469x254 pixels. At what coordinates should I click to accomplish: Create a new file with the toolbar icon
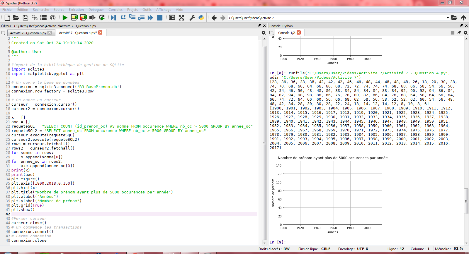pyautogui.click(x=7, y=18)
